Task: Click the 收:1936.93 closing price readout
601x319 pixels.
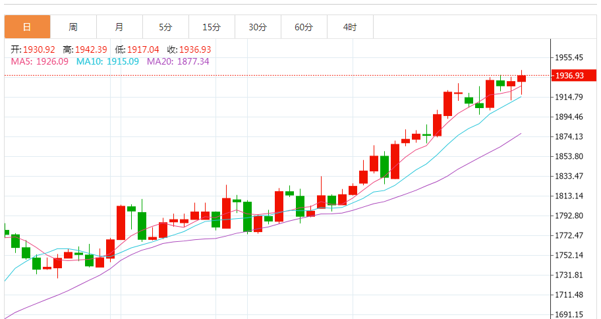Action: (189, 49)
